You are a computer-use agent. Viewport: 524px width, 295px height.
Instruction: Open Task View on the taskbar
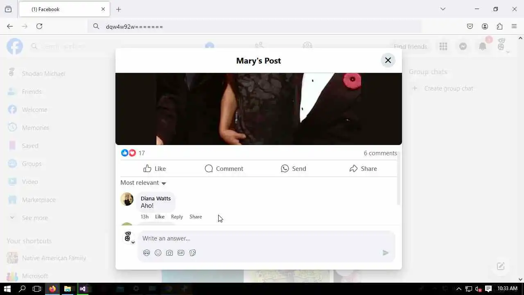coord(37,289)
